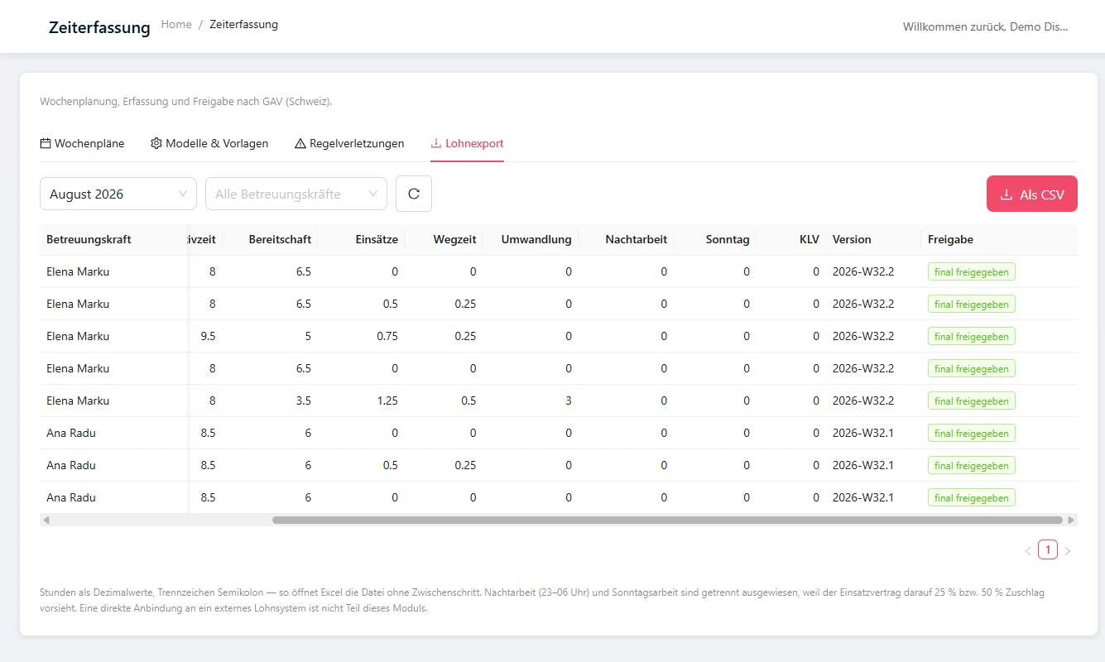This screenshot has width=1105, height=662.
Task: Click the 9.5 hours cell for Elena Marku
Action: [x=208, y=336]
